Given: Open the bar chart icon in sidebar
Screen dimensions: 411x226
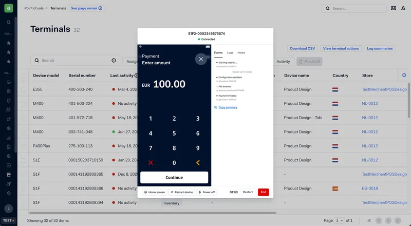Looking at the screenshot, I should click(9, 138).
